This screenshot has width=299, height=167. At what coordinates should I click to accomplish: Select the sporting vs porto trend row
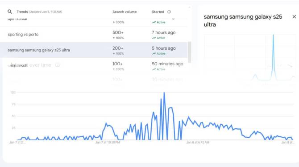pos(93,35)
